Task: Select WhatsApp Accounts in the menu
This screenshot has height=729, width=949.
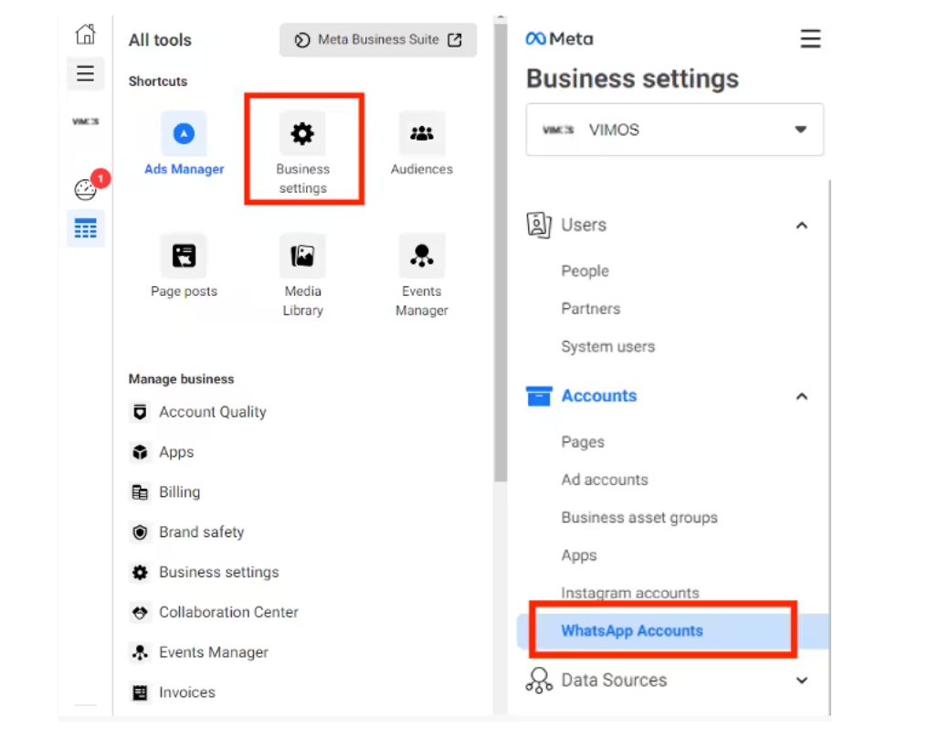Action: pos(632,630)
